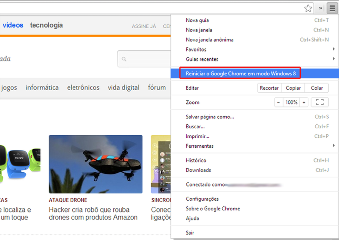Enter full screen via the Zoom expand icon
The width and height of the screenshot is (339, 240).
pos(320,102)
